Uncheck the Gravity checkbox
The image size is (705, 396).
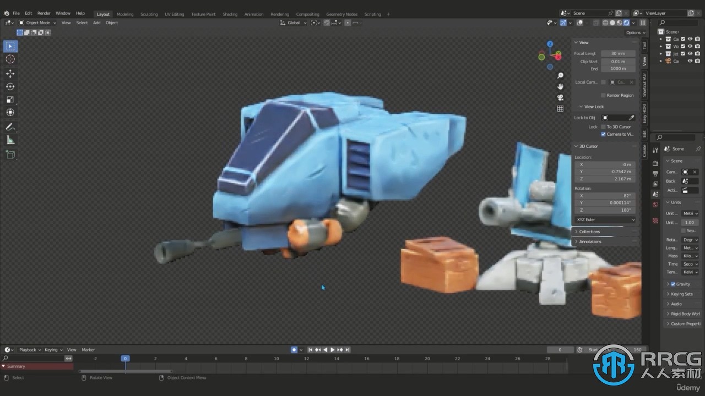tap(673, 284)
